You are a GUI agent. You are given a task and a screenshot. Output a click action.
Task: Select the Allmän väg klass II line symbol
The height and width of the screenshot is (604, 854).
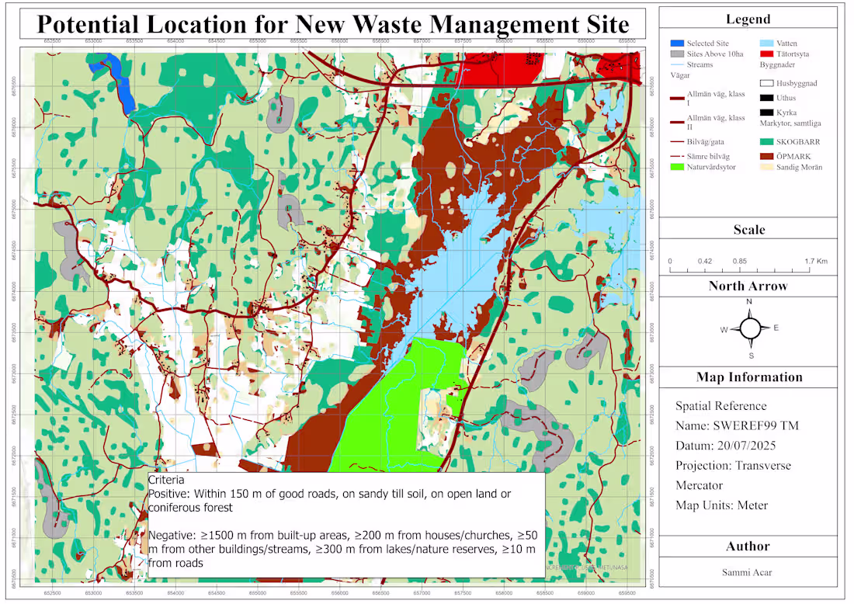click(x=677, y=123)
